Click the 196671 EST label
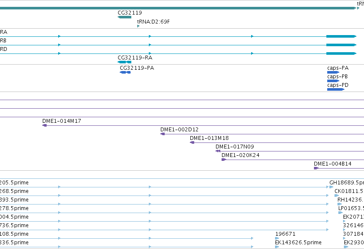Viewport: 364px width, 249px height. tap(285, 234)
